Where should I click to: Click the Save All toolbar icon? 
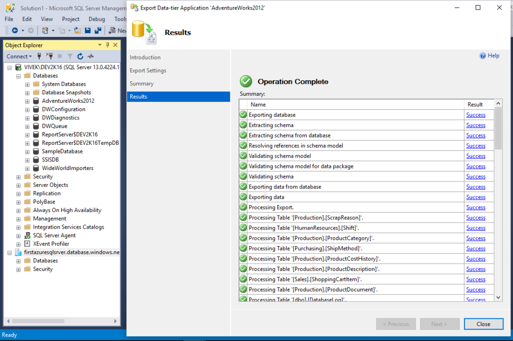tap(96, 31)
